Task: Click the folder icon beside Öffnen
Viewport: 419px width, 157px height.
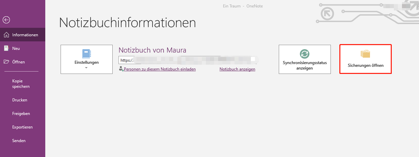Action: click(6, 62)
